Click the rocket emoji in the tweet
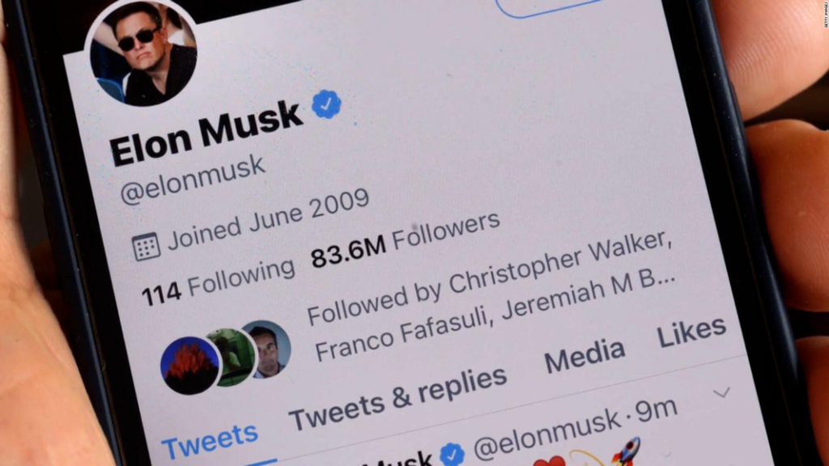Image resolution: width=829 pixels, height=466 pixels. [627, 451]
